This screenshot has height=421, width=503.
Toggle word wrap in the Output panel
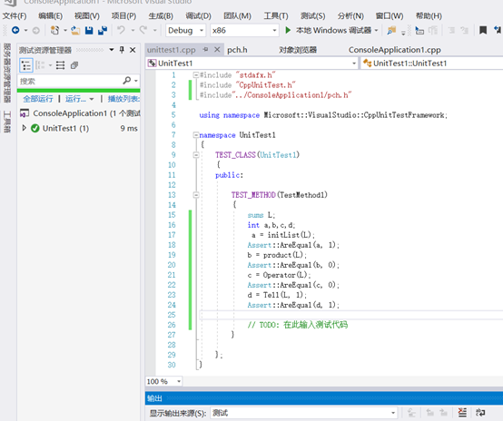point(480,413)
